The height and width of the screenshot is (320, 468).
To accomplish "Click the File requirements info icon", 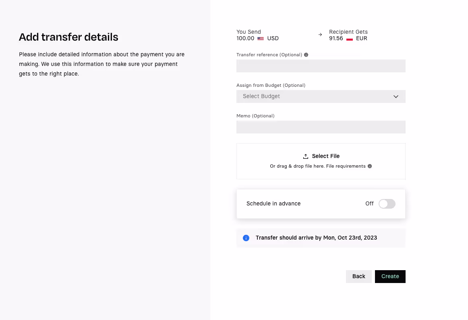I will pyautogui.click(x=369, y=166).
